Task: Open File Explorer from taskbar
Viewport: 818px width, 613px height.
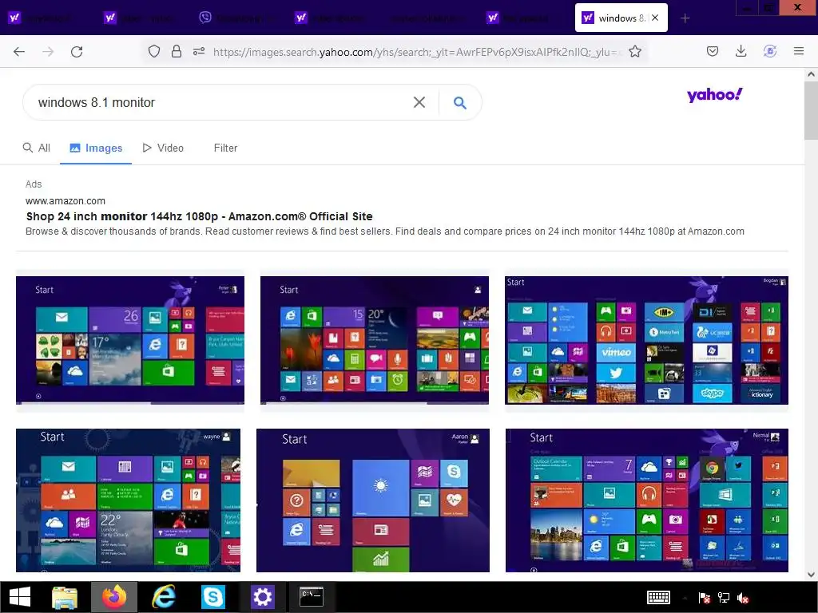Action: 65,597
